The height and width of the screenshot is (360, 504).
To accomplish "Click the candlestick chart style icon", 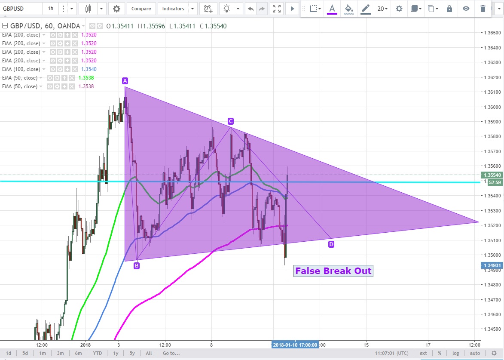I will (x=89, y=9).
